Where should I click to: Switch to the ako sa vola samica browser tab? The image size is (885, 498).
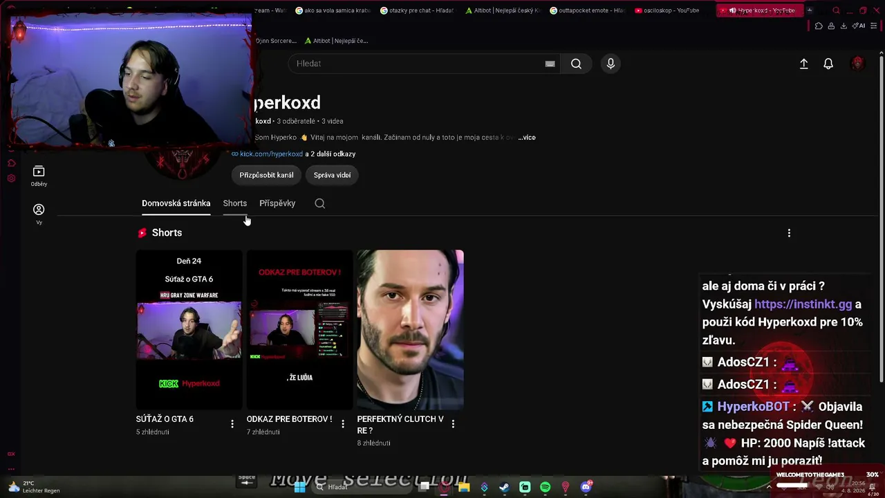click(333, 10)
